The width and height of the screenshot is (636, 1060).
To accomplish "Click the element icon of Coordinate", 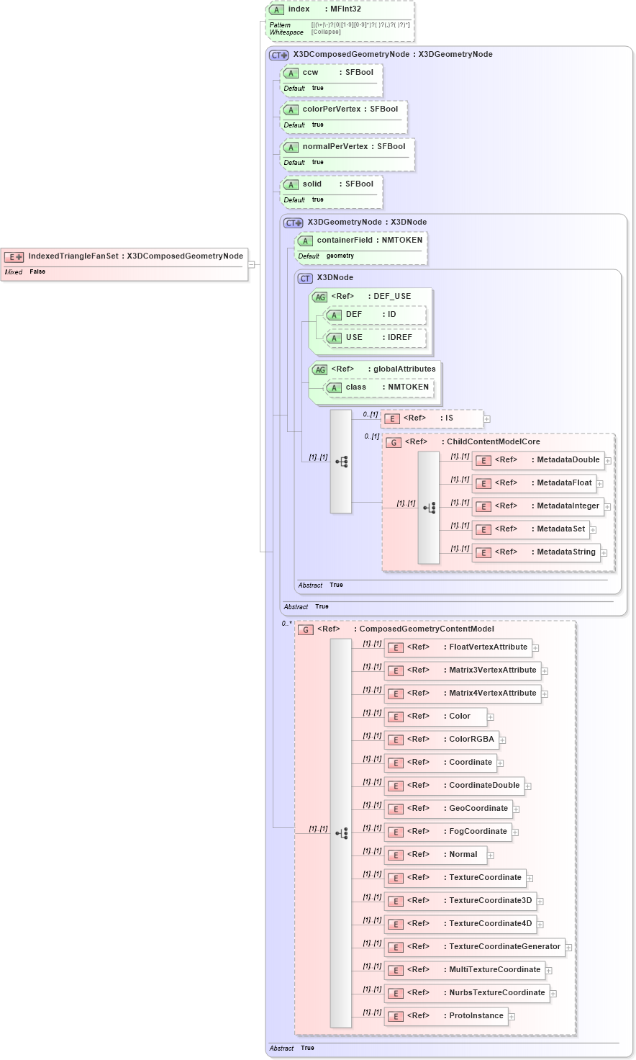I will (x=396, y=763).
